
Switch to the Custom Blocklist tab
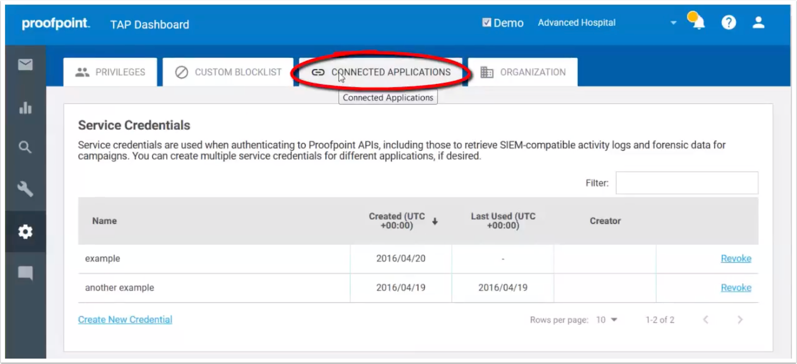(x=228, y=72)
